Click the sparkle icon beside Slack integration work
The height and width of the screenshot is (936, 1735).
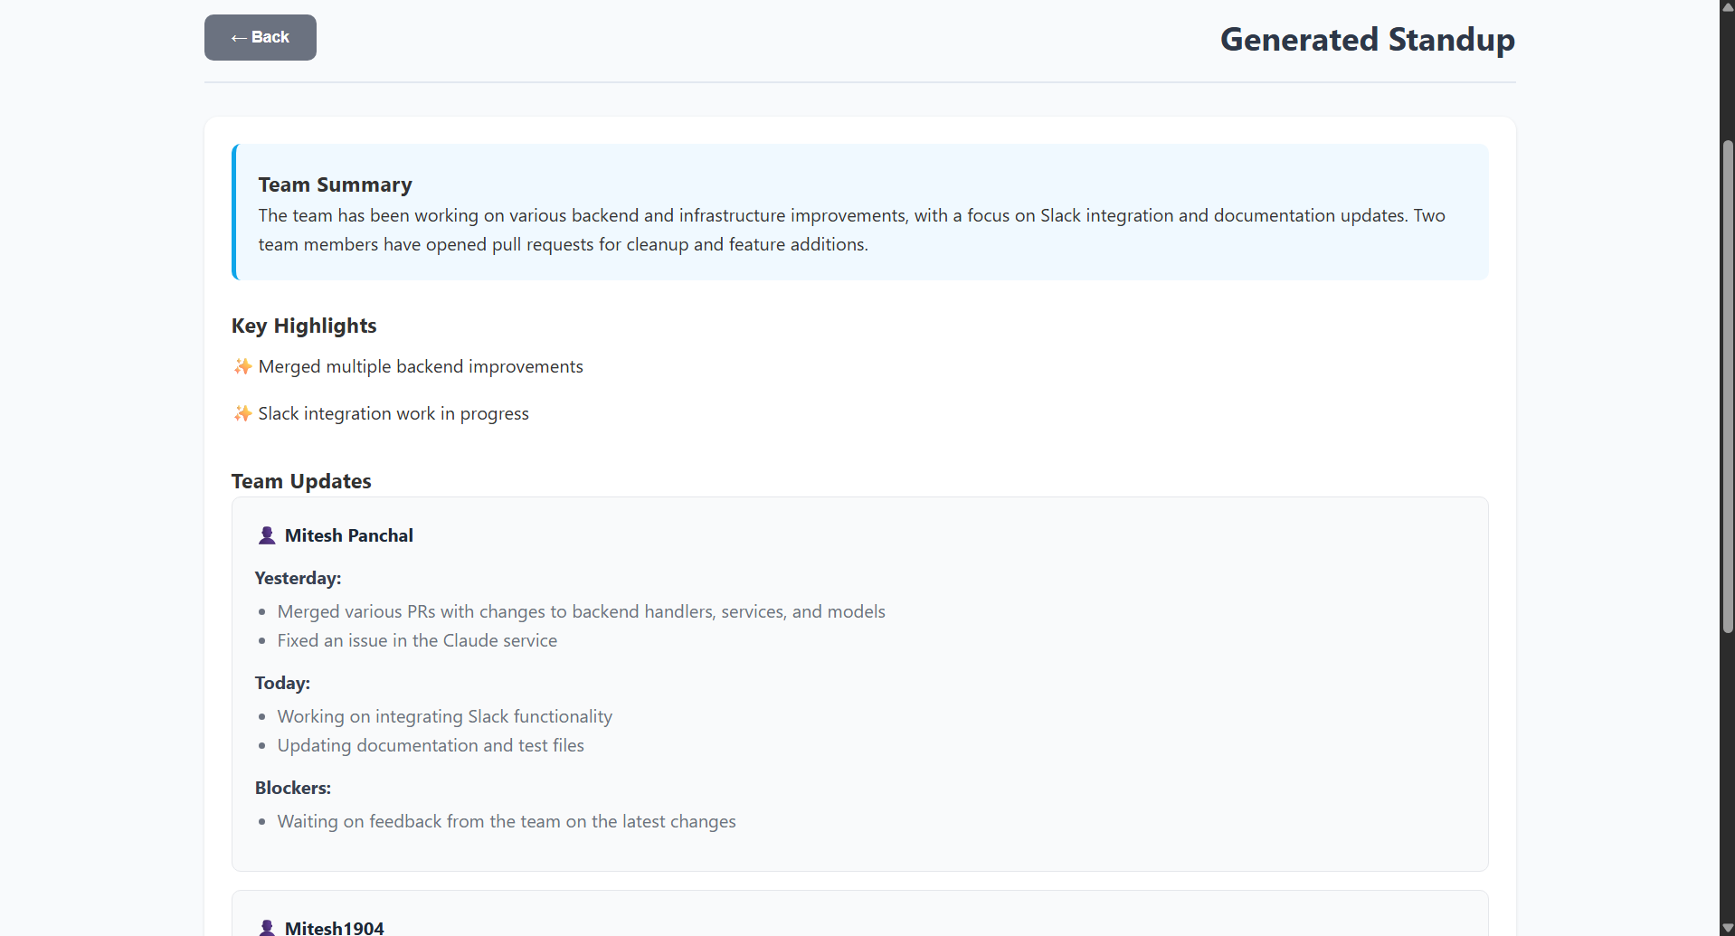(x=242, y=413)
